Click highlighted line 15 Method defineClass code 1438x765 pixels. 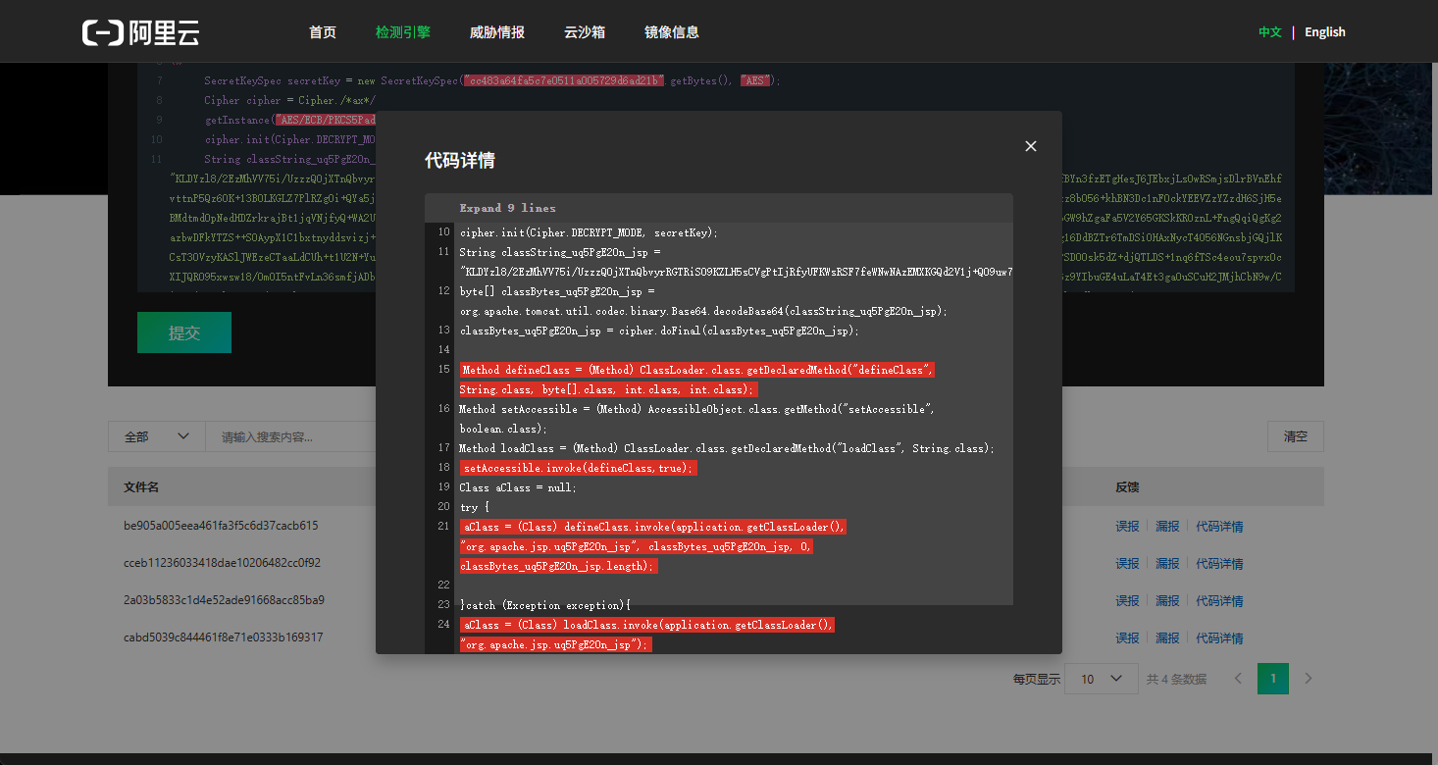point(697,380)
